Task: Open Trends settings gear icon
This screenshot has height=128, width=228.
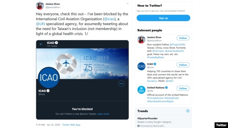Action: [x=188, y=111]
